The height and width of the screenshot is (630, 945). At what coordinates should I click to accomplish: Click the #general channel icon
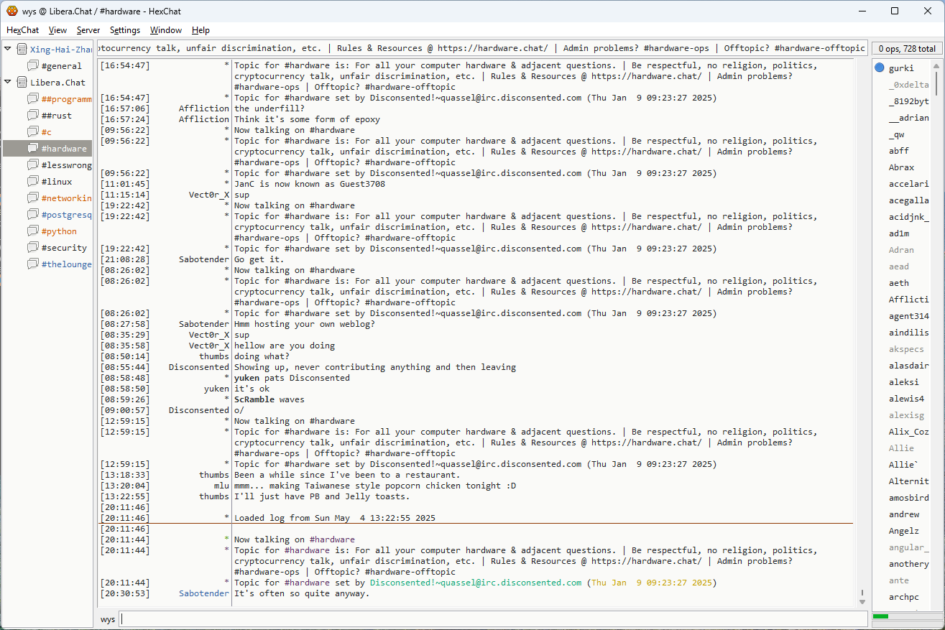pos(33,66)
